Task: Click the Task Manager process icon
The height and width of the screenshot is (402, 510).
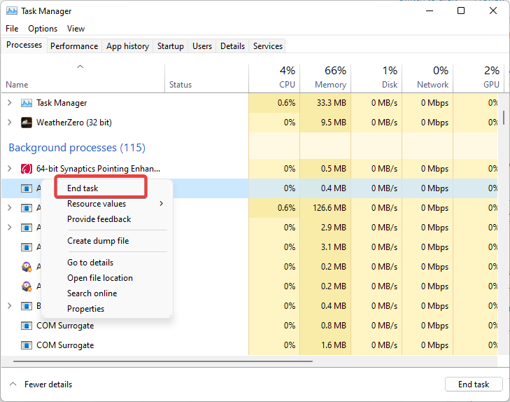Action: (27, 103)
